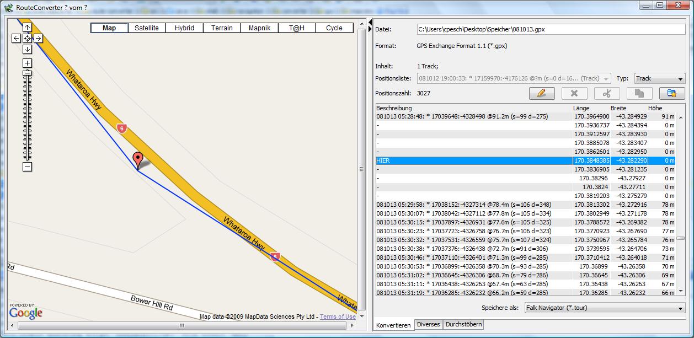Select the row 081013 05:31:11

526,284
